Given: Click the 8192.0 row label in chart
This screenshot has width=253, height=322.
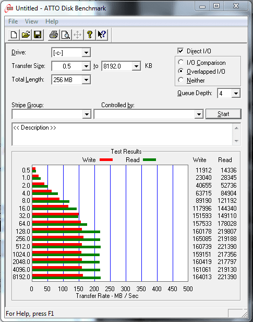Looking at the screenshot, I should [x=21, y=277].
